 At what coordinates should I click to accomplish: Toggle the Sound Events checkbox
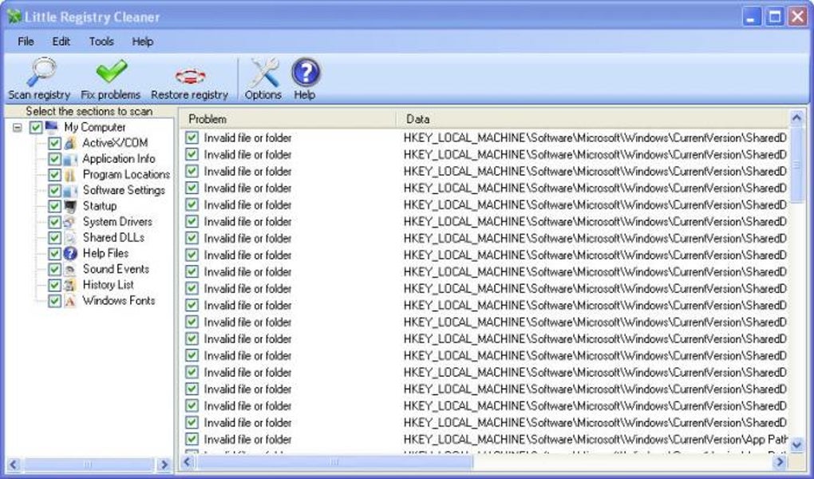[x=54, y=269]
